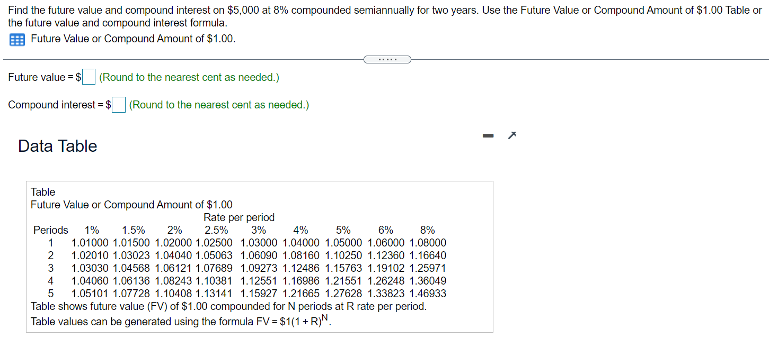This screenshot has height=357, width=769.
Task: Select the 8% column header
Action: click(x=428, y=230)
